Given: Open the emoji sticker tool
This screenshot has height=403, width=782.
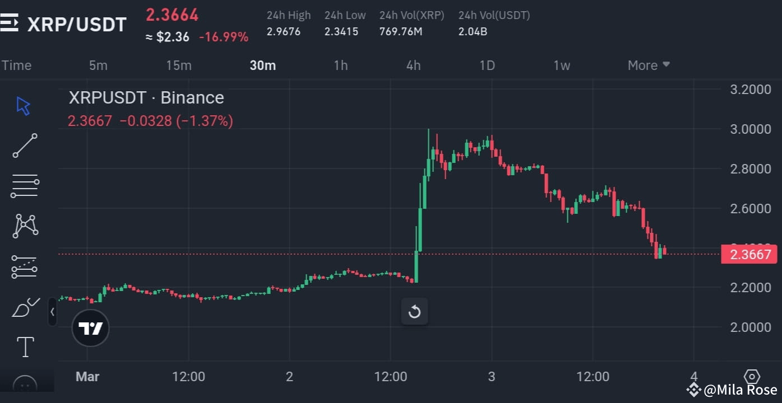Looking at the screenshot, I should 25,385.
